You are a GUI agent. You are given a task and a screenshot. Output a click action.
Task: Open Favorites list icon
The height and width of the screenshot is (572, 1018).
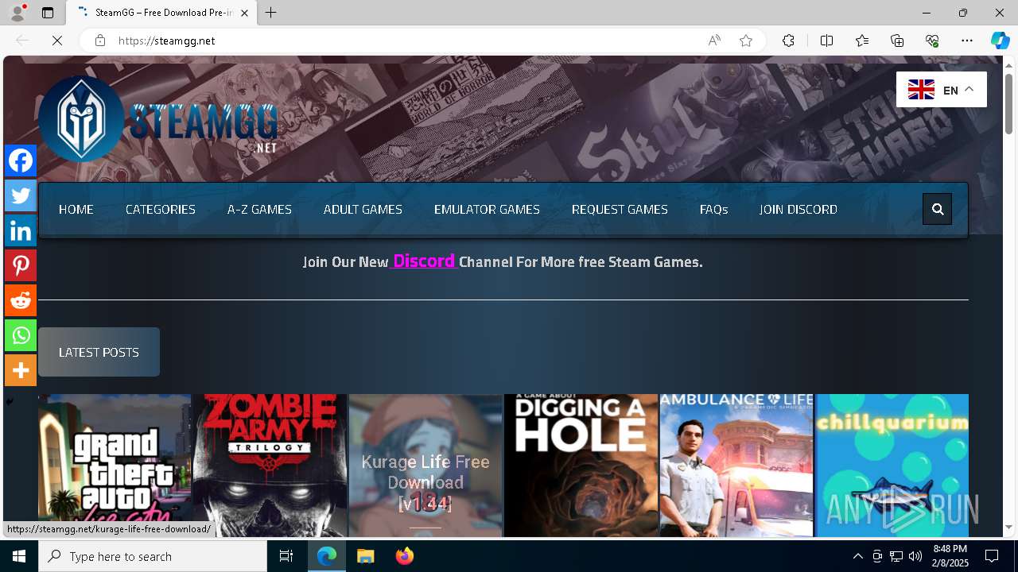click(x=862, y=41)
